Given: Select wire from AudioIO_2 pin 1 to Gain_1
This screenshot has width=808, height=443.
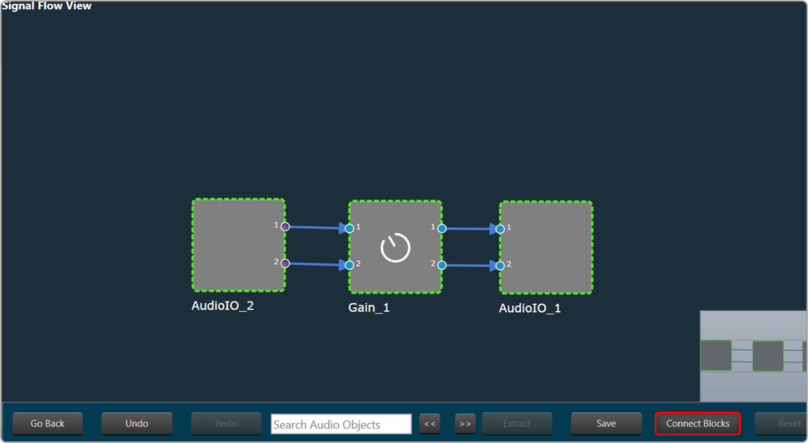Looking at the screenshot, I should 316,228.
